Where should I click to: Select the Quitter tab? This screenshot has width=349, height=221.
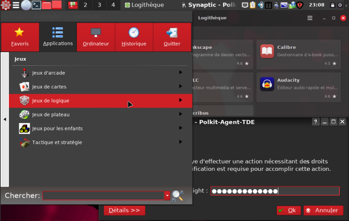pyautogui.click(x=172, y=37)
